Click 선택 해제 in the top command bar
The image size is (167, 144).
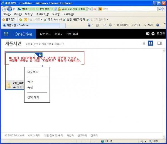click(x=72, y=34)
